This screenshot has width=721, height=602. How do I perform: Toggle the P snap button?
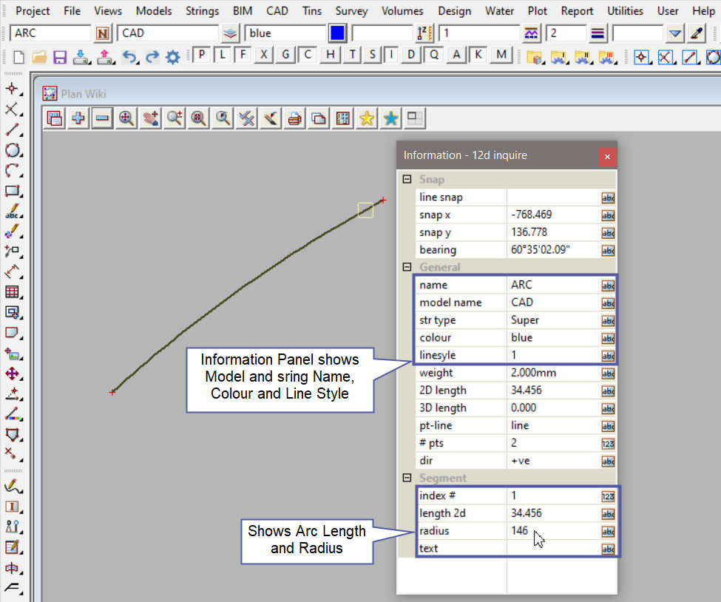click(x=201, y=55)
